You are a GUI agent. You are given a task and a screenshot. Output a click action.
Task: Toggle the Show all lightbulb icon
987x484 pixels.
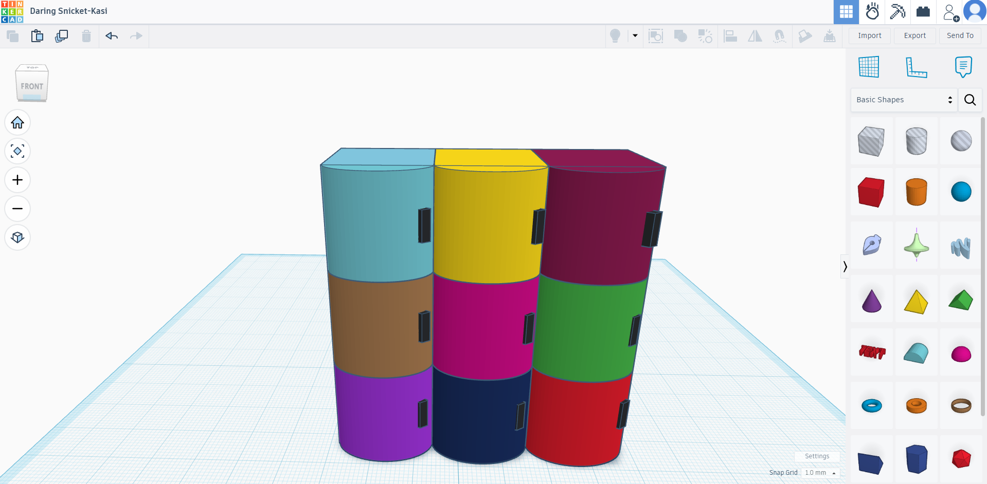pyautogui.click(x=615, y=36)
